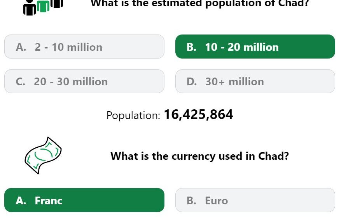Click the "C." letter of 20 - 30 million
339x221 pixels.
pyautogui.click(x=21, y=82)
